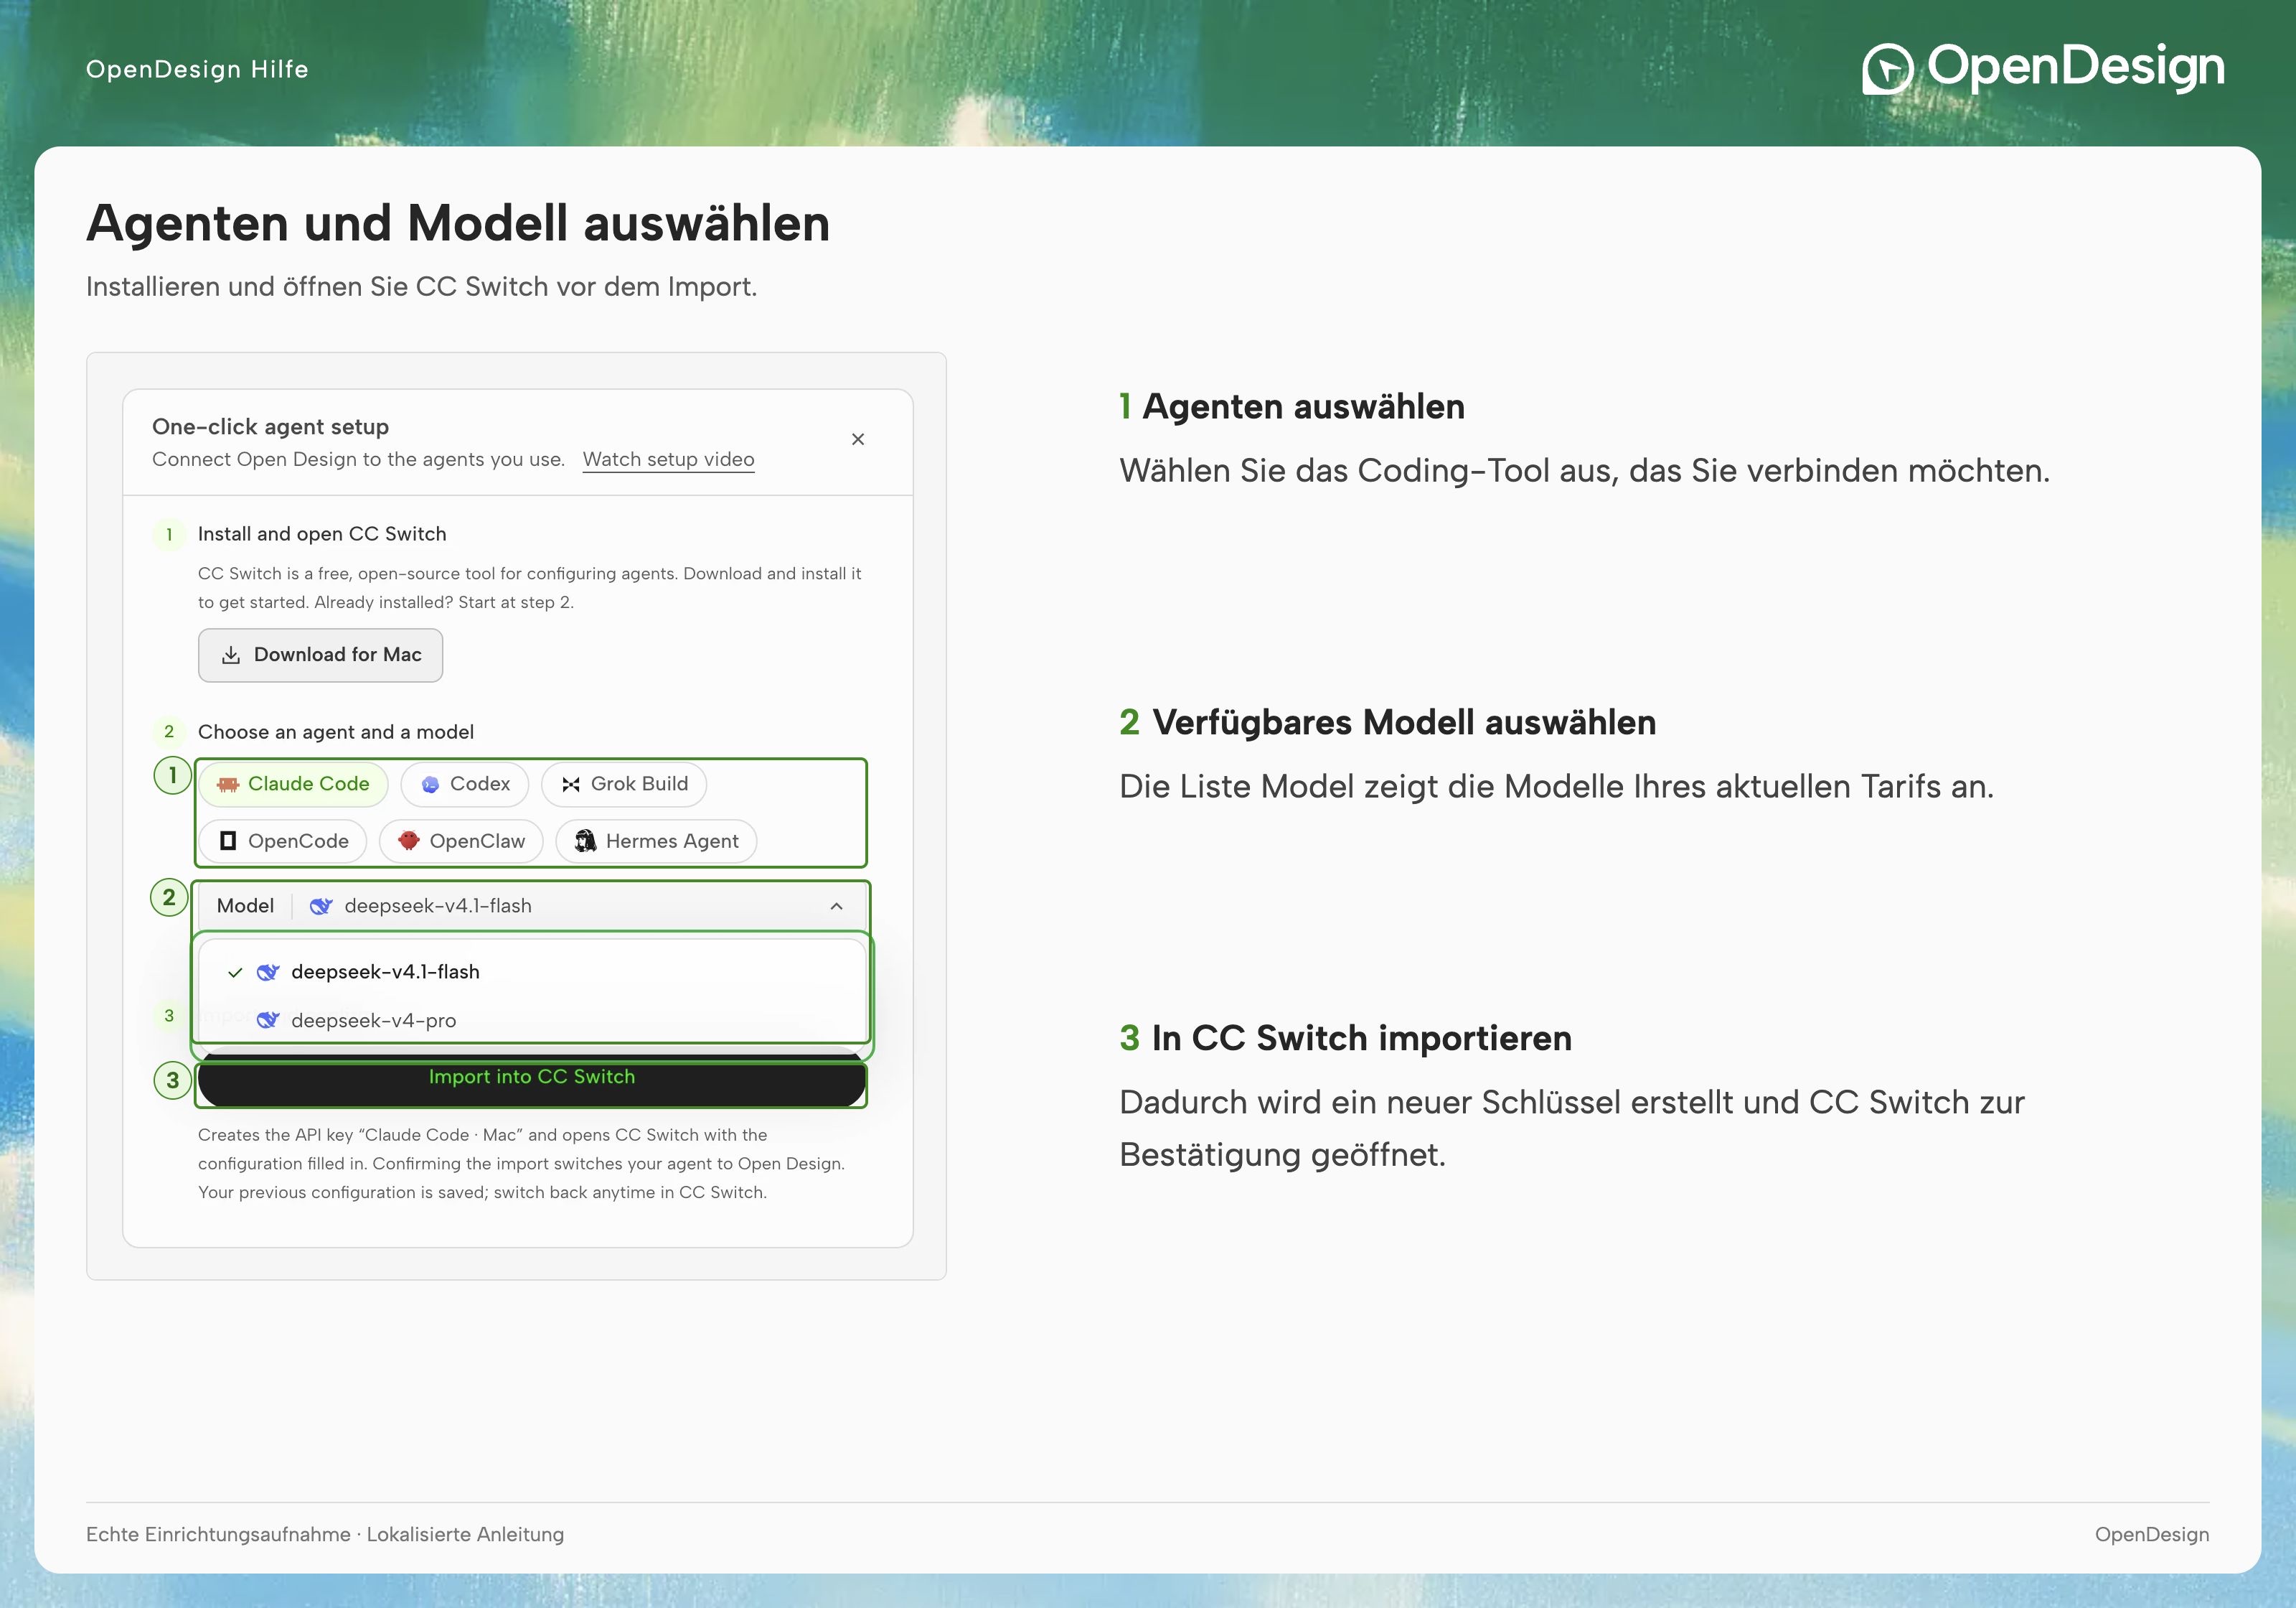Click the OpenDesign footer text

[2152, 1534]
